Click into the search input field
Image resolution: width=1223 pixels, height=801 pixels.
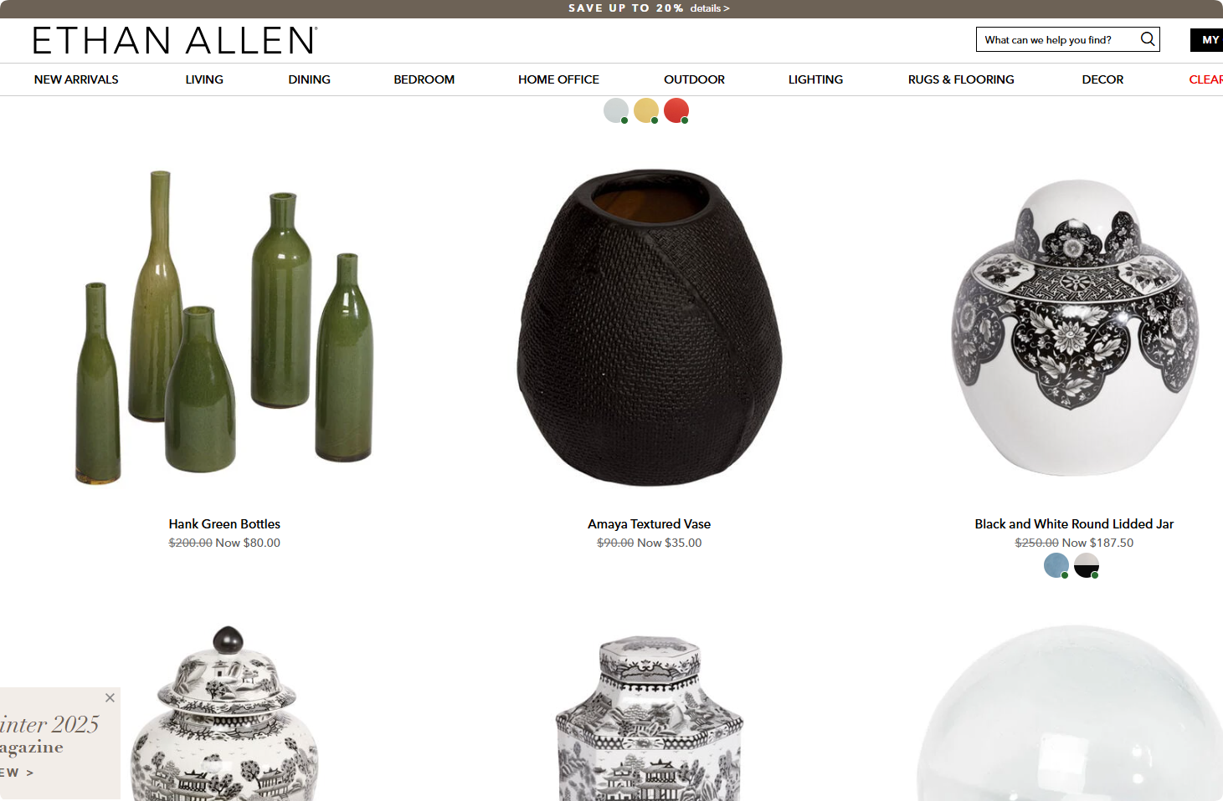pyautogui.click(x=1058, y=39)
